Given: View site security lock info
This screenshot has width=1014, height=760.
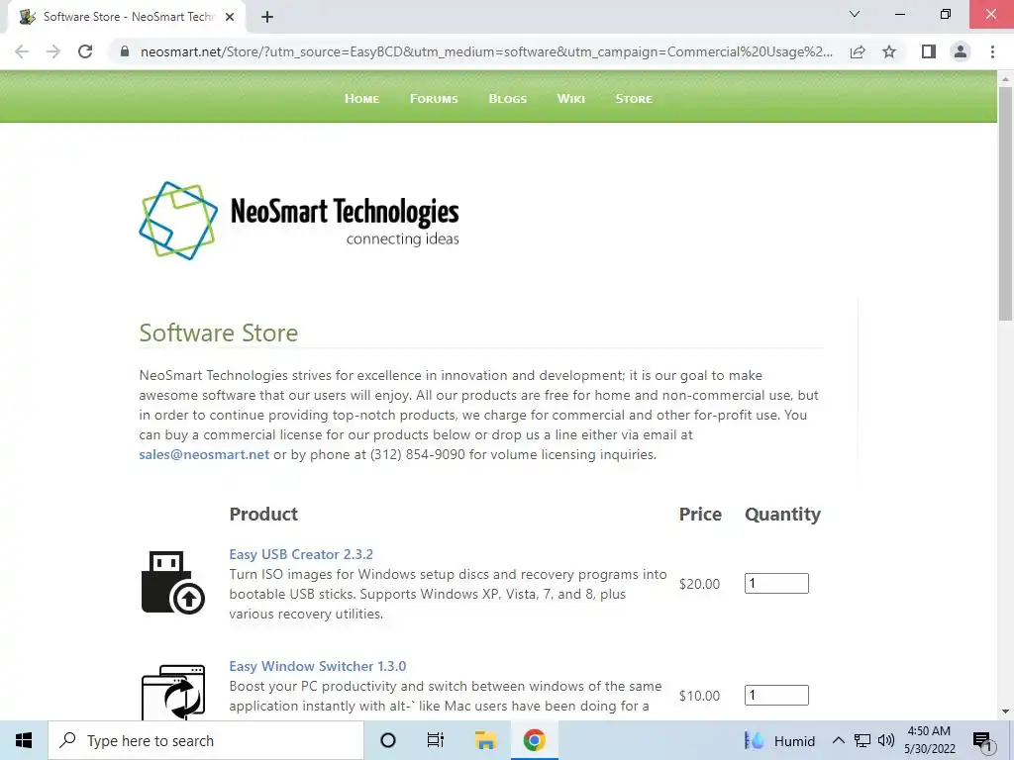Looking at the screenshot, I should click(125, 51).
